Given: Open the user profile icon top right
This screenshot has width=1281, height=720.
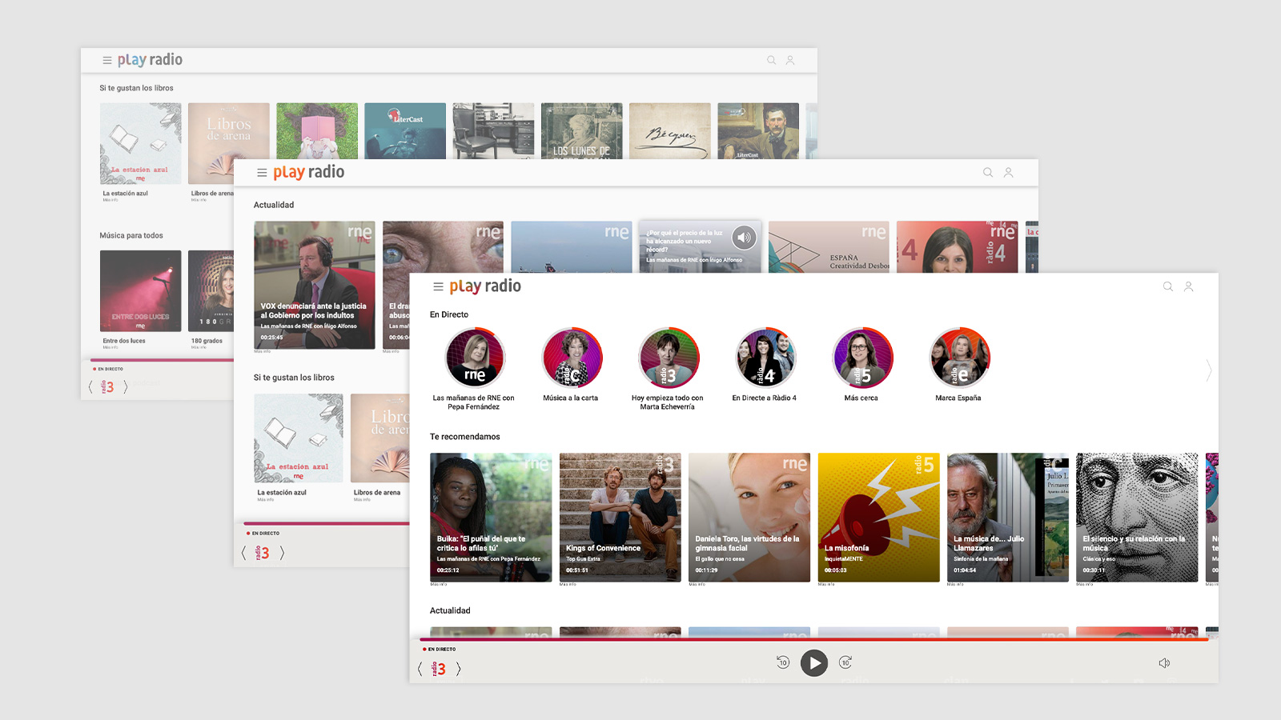Looking at the screenshot, I should 1188,286.
